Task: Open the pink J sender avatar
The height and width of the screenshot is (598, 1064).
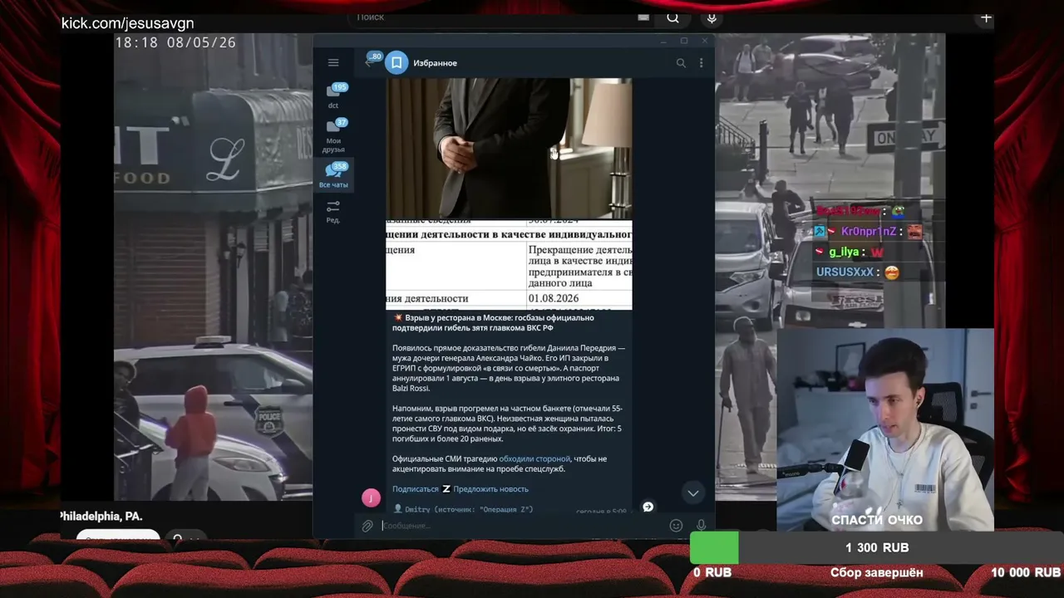Action: tap(371, 498)
